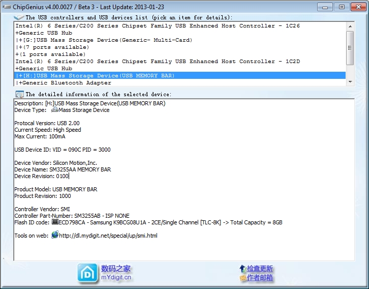Click the Current Speed: High Speed line
Viewport: 369px width, 289px height.
tap(48, 130)
